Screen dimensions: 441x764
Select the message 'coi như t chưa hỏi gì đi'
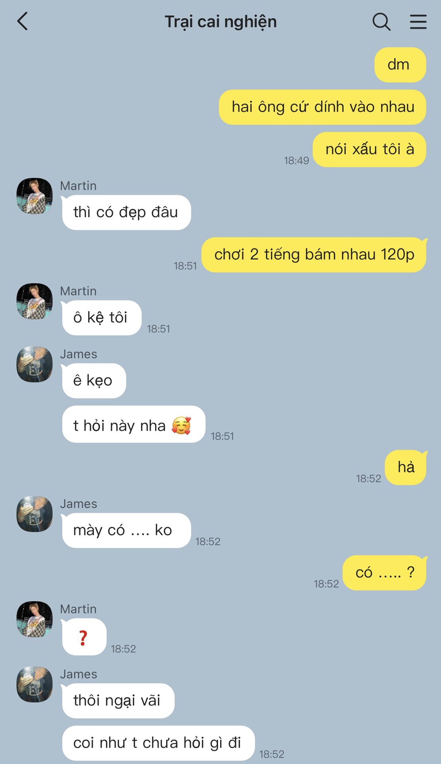pyautogui.click(x=158, y=743)
